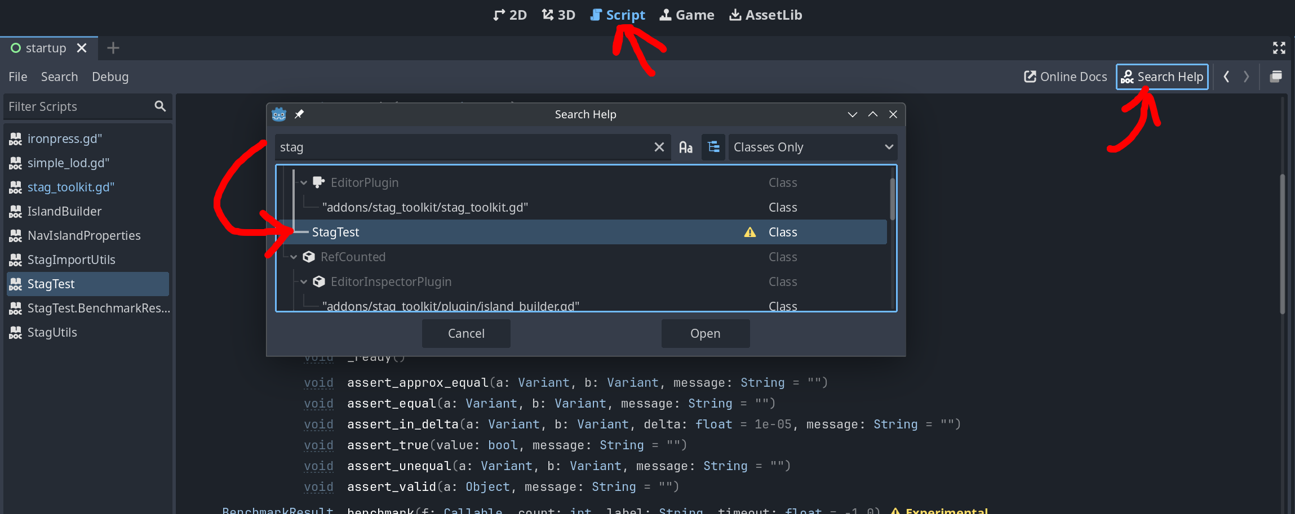Open StagTest.BenchmarkRes... in script list

88,308
